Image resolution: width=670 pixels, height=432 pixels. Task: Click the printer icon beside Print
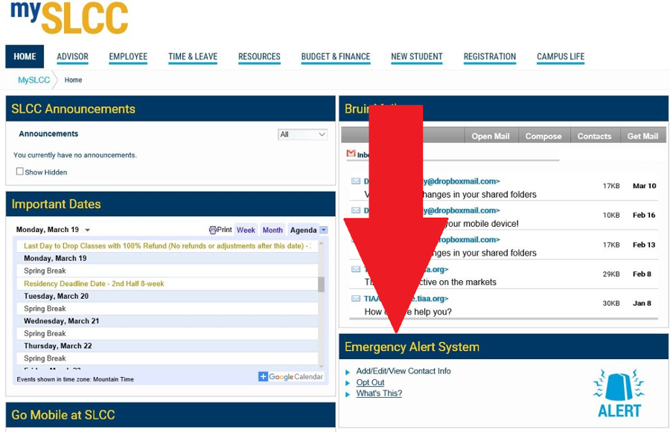point(212,230)
